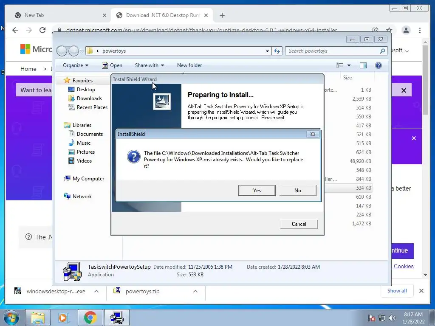Viewport: 435px width, 326px height.
Task: Open Explorer help icon
Action: (x=378, y=65)
